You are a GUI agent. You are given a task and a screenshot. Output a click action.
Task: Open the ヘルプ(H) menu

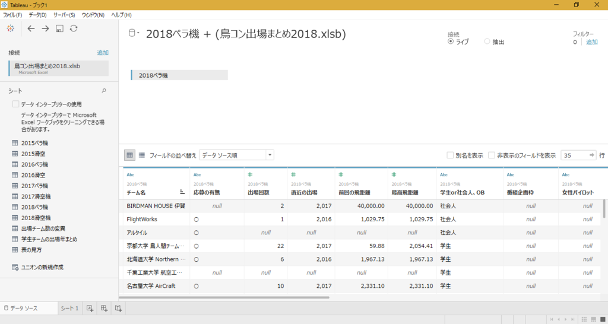[121, 15]
